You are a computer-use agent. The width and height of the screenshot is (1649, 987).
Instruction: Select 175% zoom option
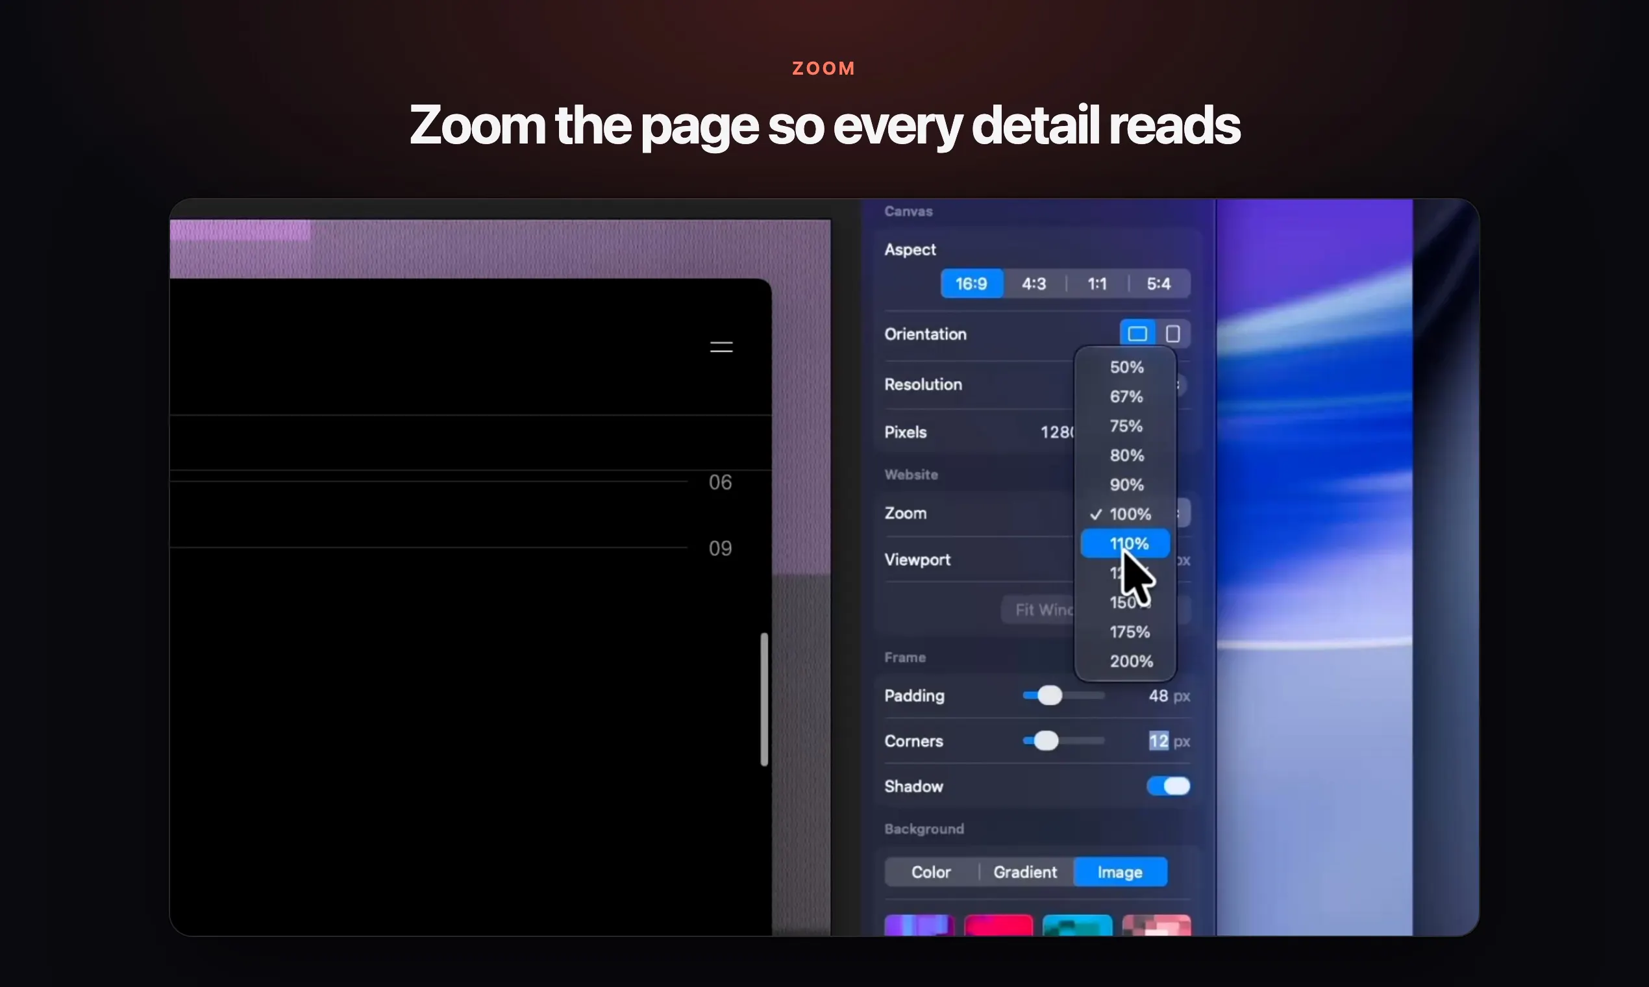click(x=1126, y=632)
